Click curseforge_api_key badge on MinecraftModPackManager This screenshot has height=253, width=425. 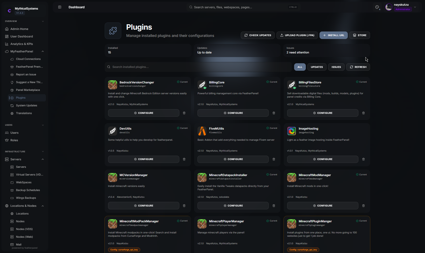pyautogui.click(x=124, y=250)
